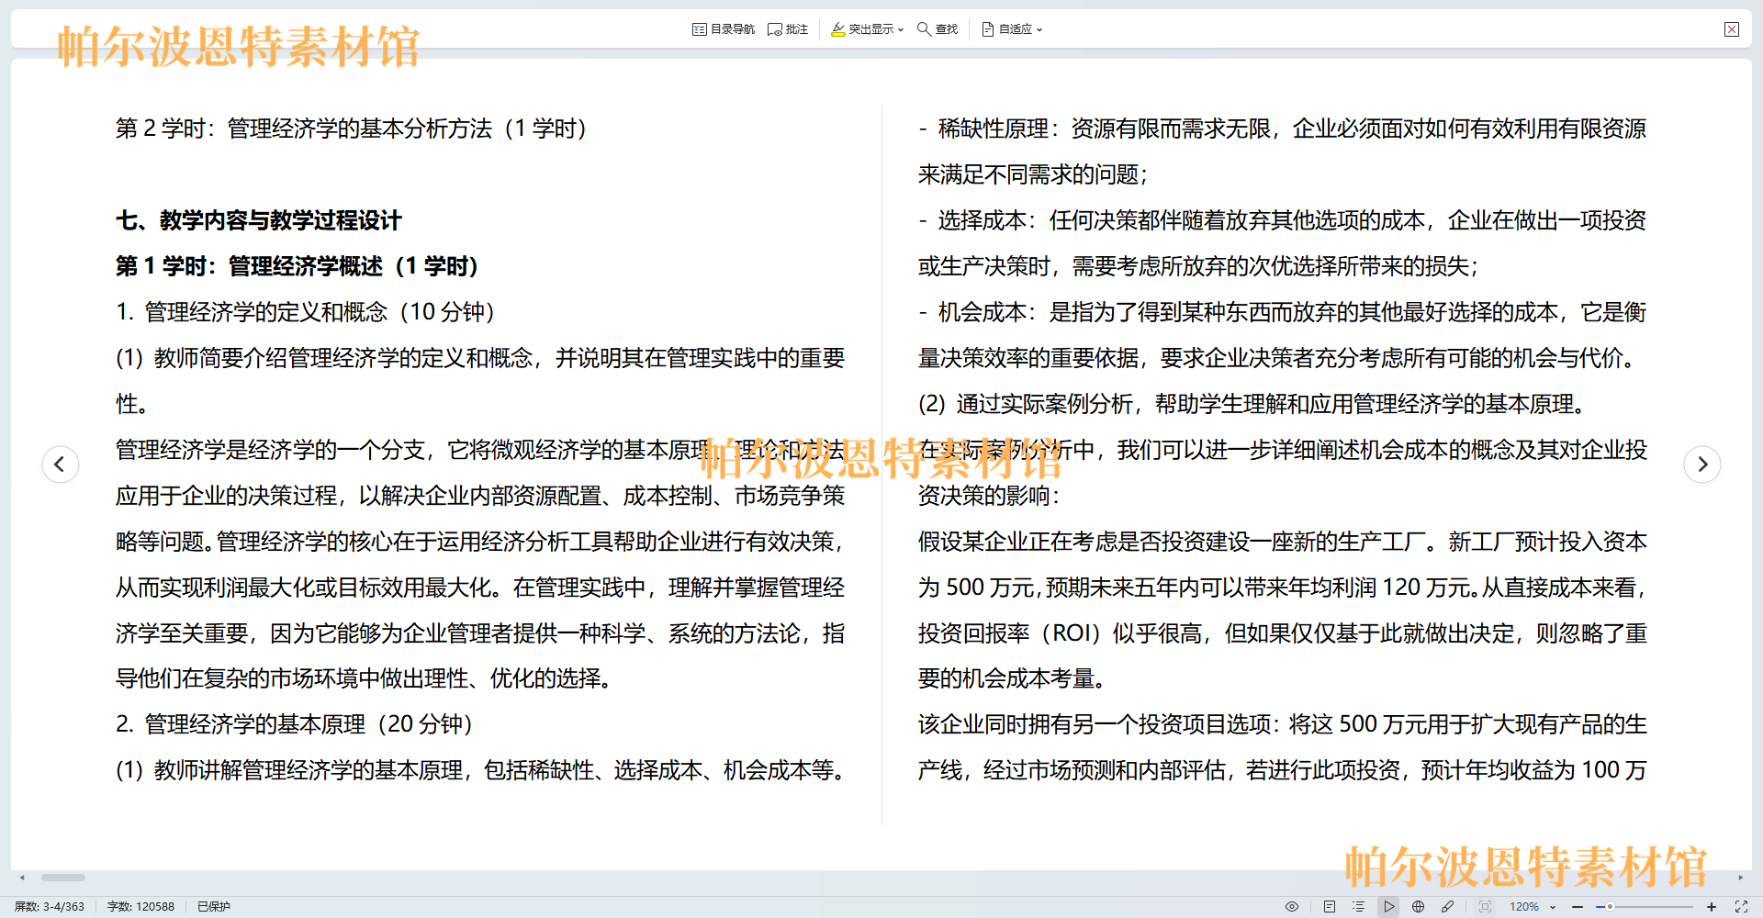The height and width of the screenshot is (918, 1763).
Task: Click the heading 七、教学内容与教学过程设计
Action: (259, 220)
